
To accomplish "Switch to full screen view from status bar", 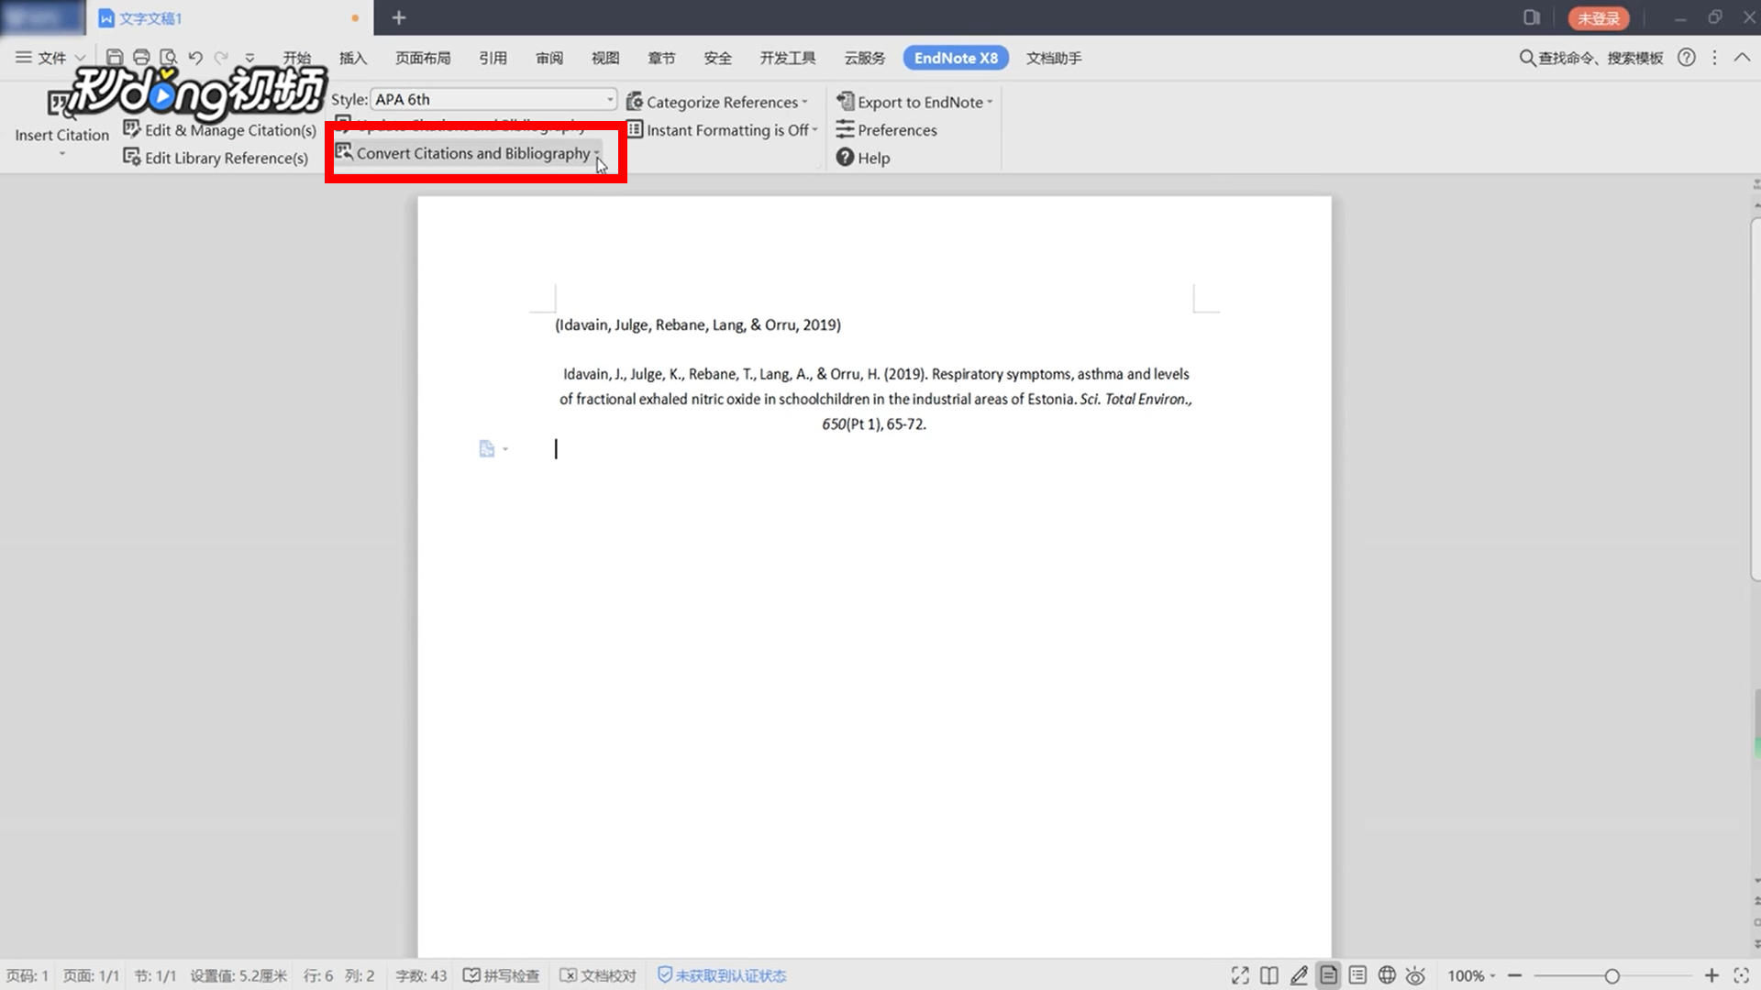I will point(1240,975).
